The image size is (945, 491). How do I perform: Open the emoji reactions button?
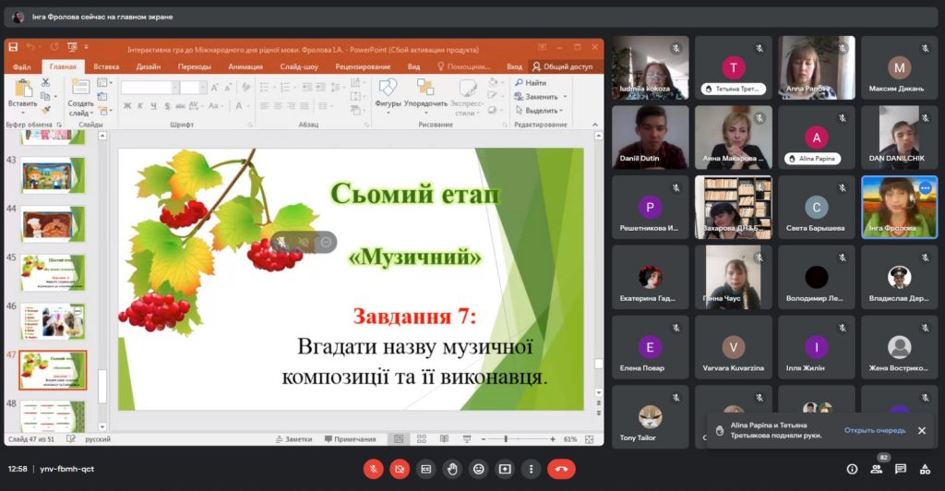coord(478,469)
